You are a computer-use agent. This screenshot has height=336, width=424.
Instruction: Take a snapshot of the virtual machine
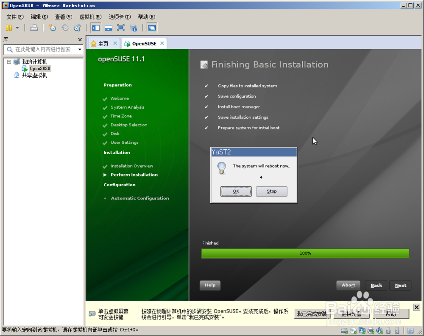tap(53, 28)
